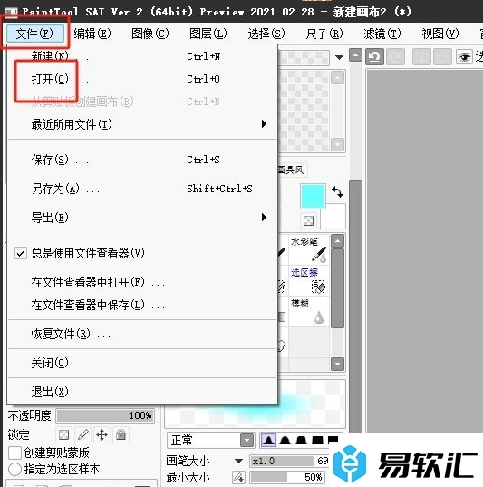Open the 图像(C) menu
The width and height of the screenshot is (483, 487).
[150, 34]
